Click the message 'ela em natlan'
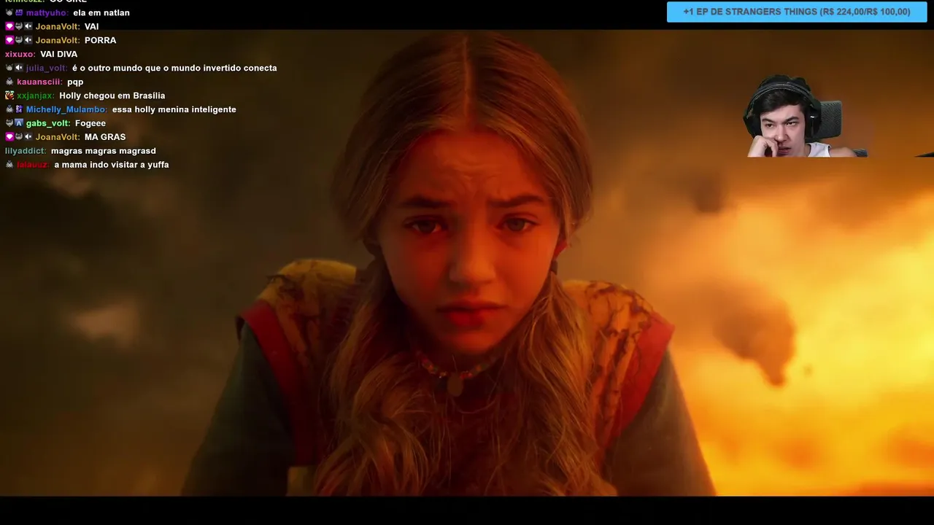 coord(101,13)
